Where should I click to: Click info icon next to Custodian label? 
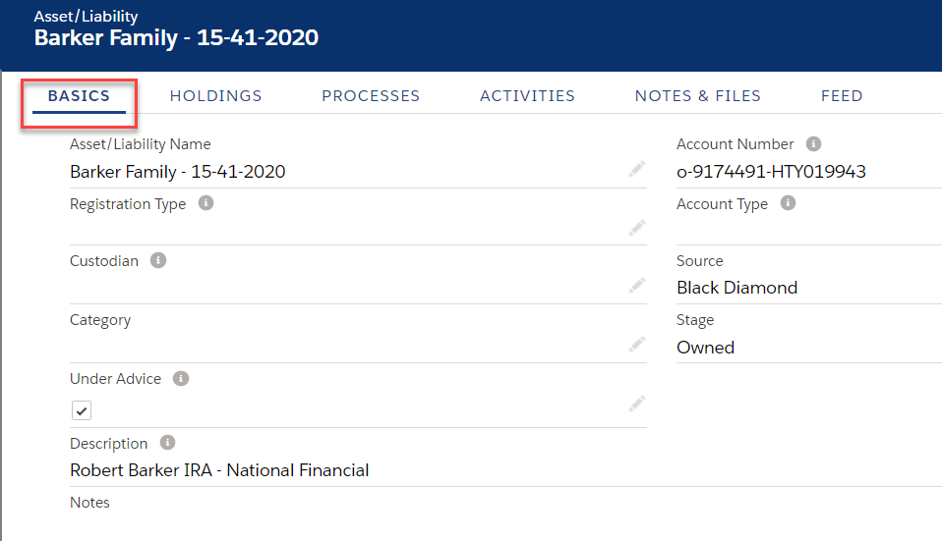point(158,261)
